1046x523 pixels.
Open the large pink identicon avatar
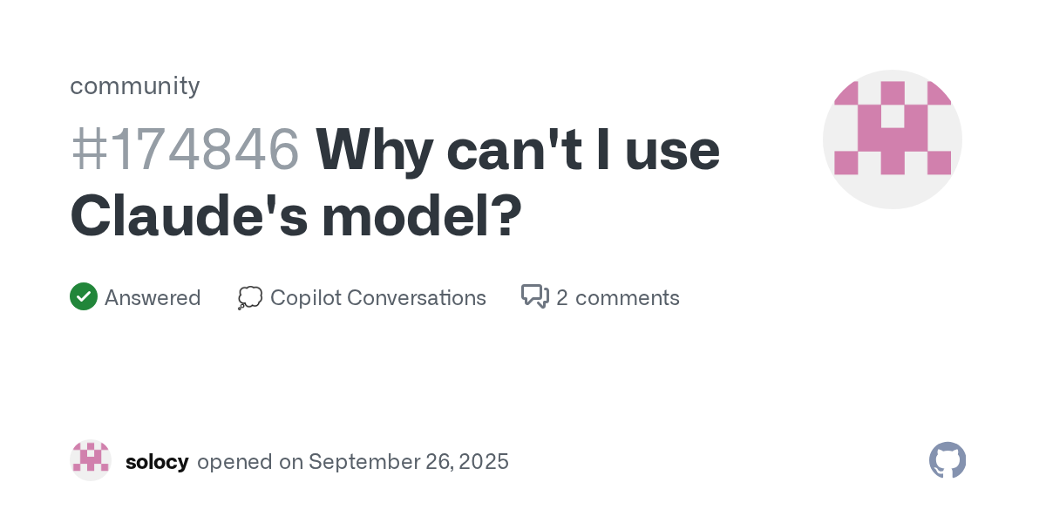pyautogui.click(x=893, y=139)
